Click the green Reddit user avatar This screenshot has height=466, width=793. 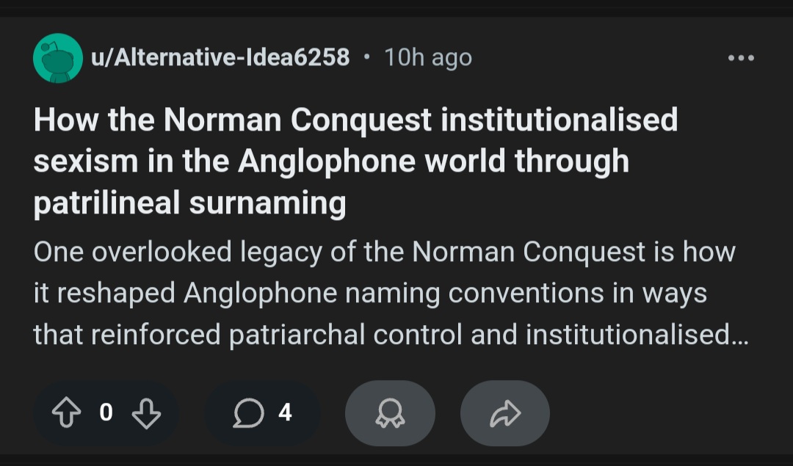click(x=58, y=58)
